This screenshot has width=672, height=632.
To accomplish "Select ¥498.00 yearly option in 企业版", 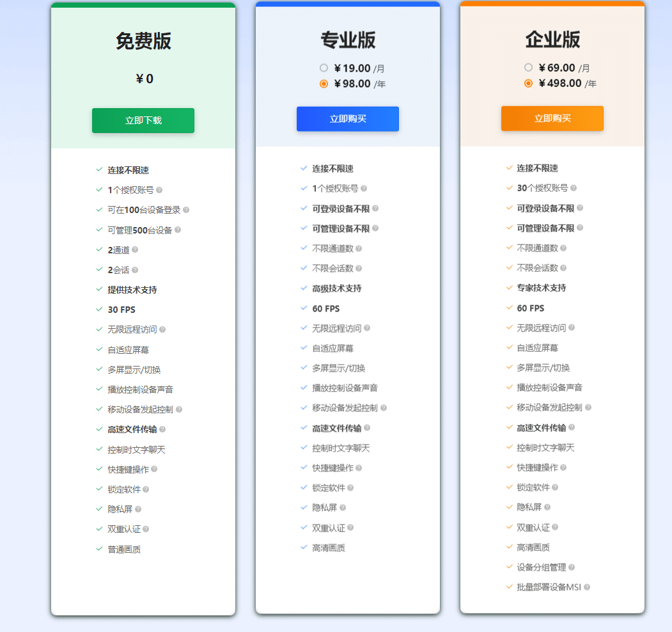I will tap(528, 83).
